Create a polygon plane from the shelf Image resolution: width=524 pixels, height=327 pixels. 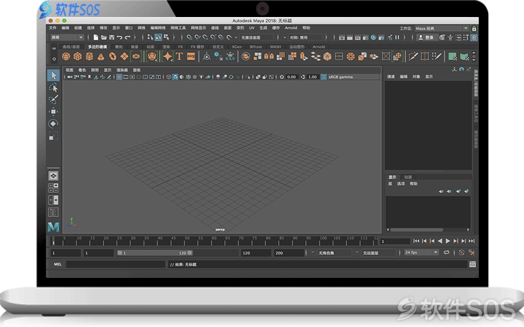point(124,56)
